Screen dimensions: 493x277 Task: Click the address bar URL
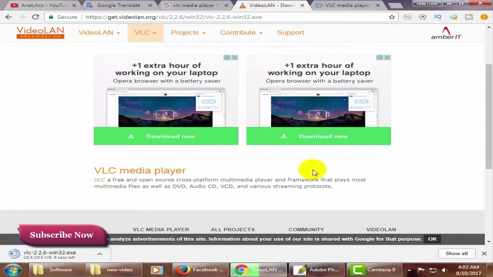pos(174,17)
